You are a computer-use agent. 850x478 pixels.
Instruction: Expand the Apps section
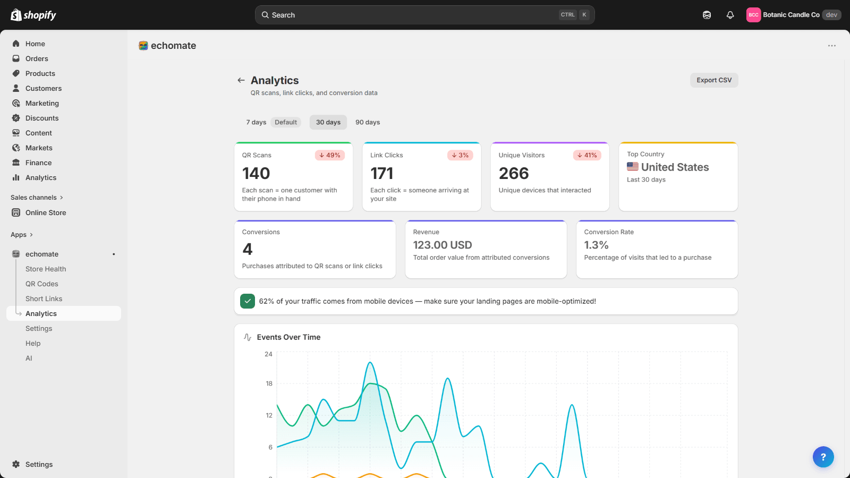[x=22, y=235]
